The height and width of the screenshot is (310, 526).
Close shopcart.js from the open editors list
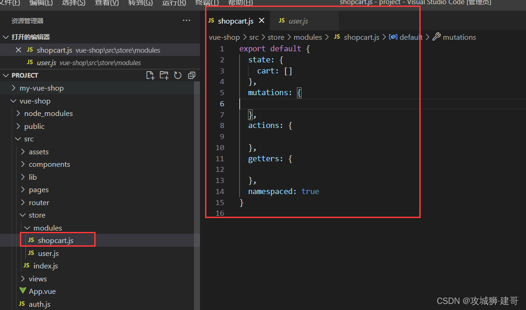(x=18, y=50)
